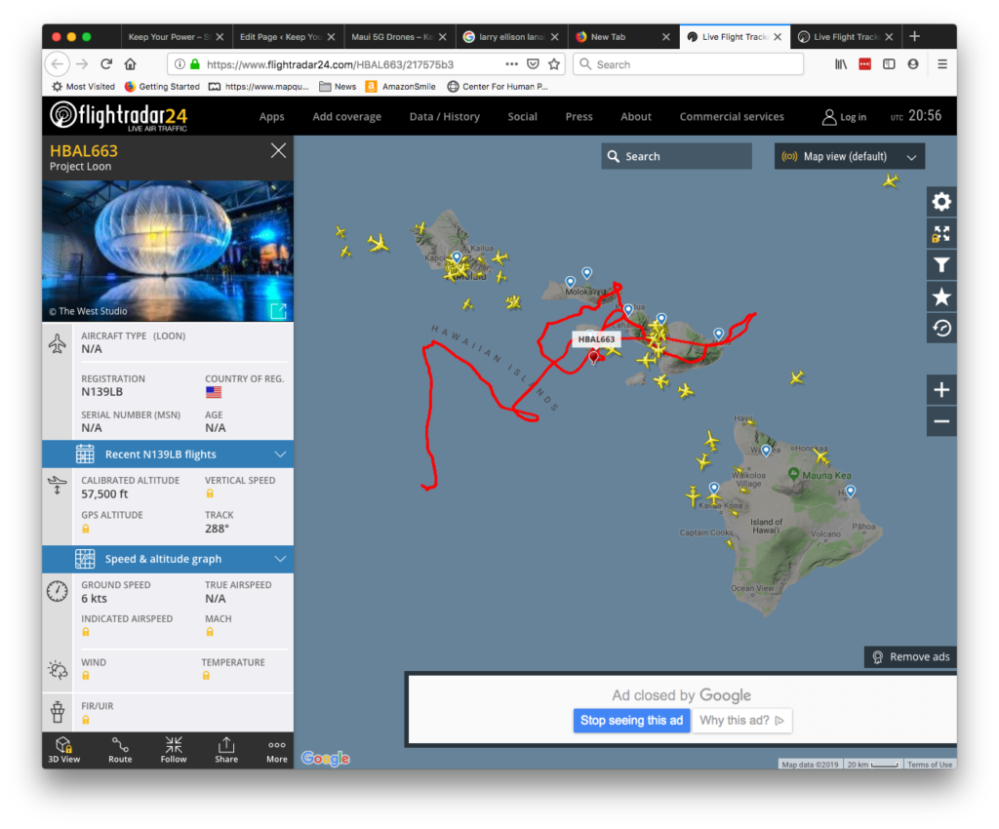Open the Share panel
The width and height of the screenshot is (999, 829).
point(226,749)
